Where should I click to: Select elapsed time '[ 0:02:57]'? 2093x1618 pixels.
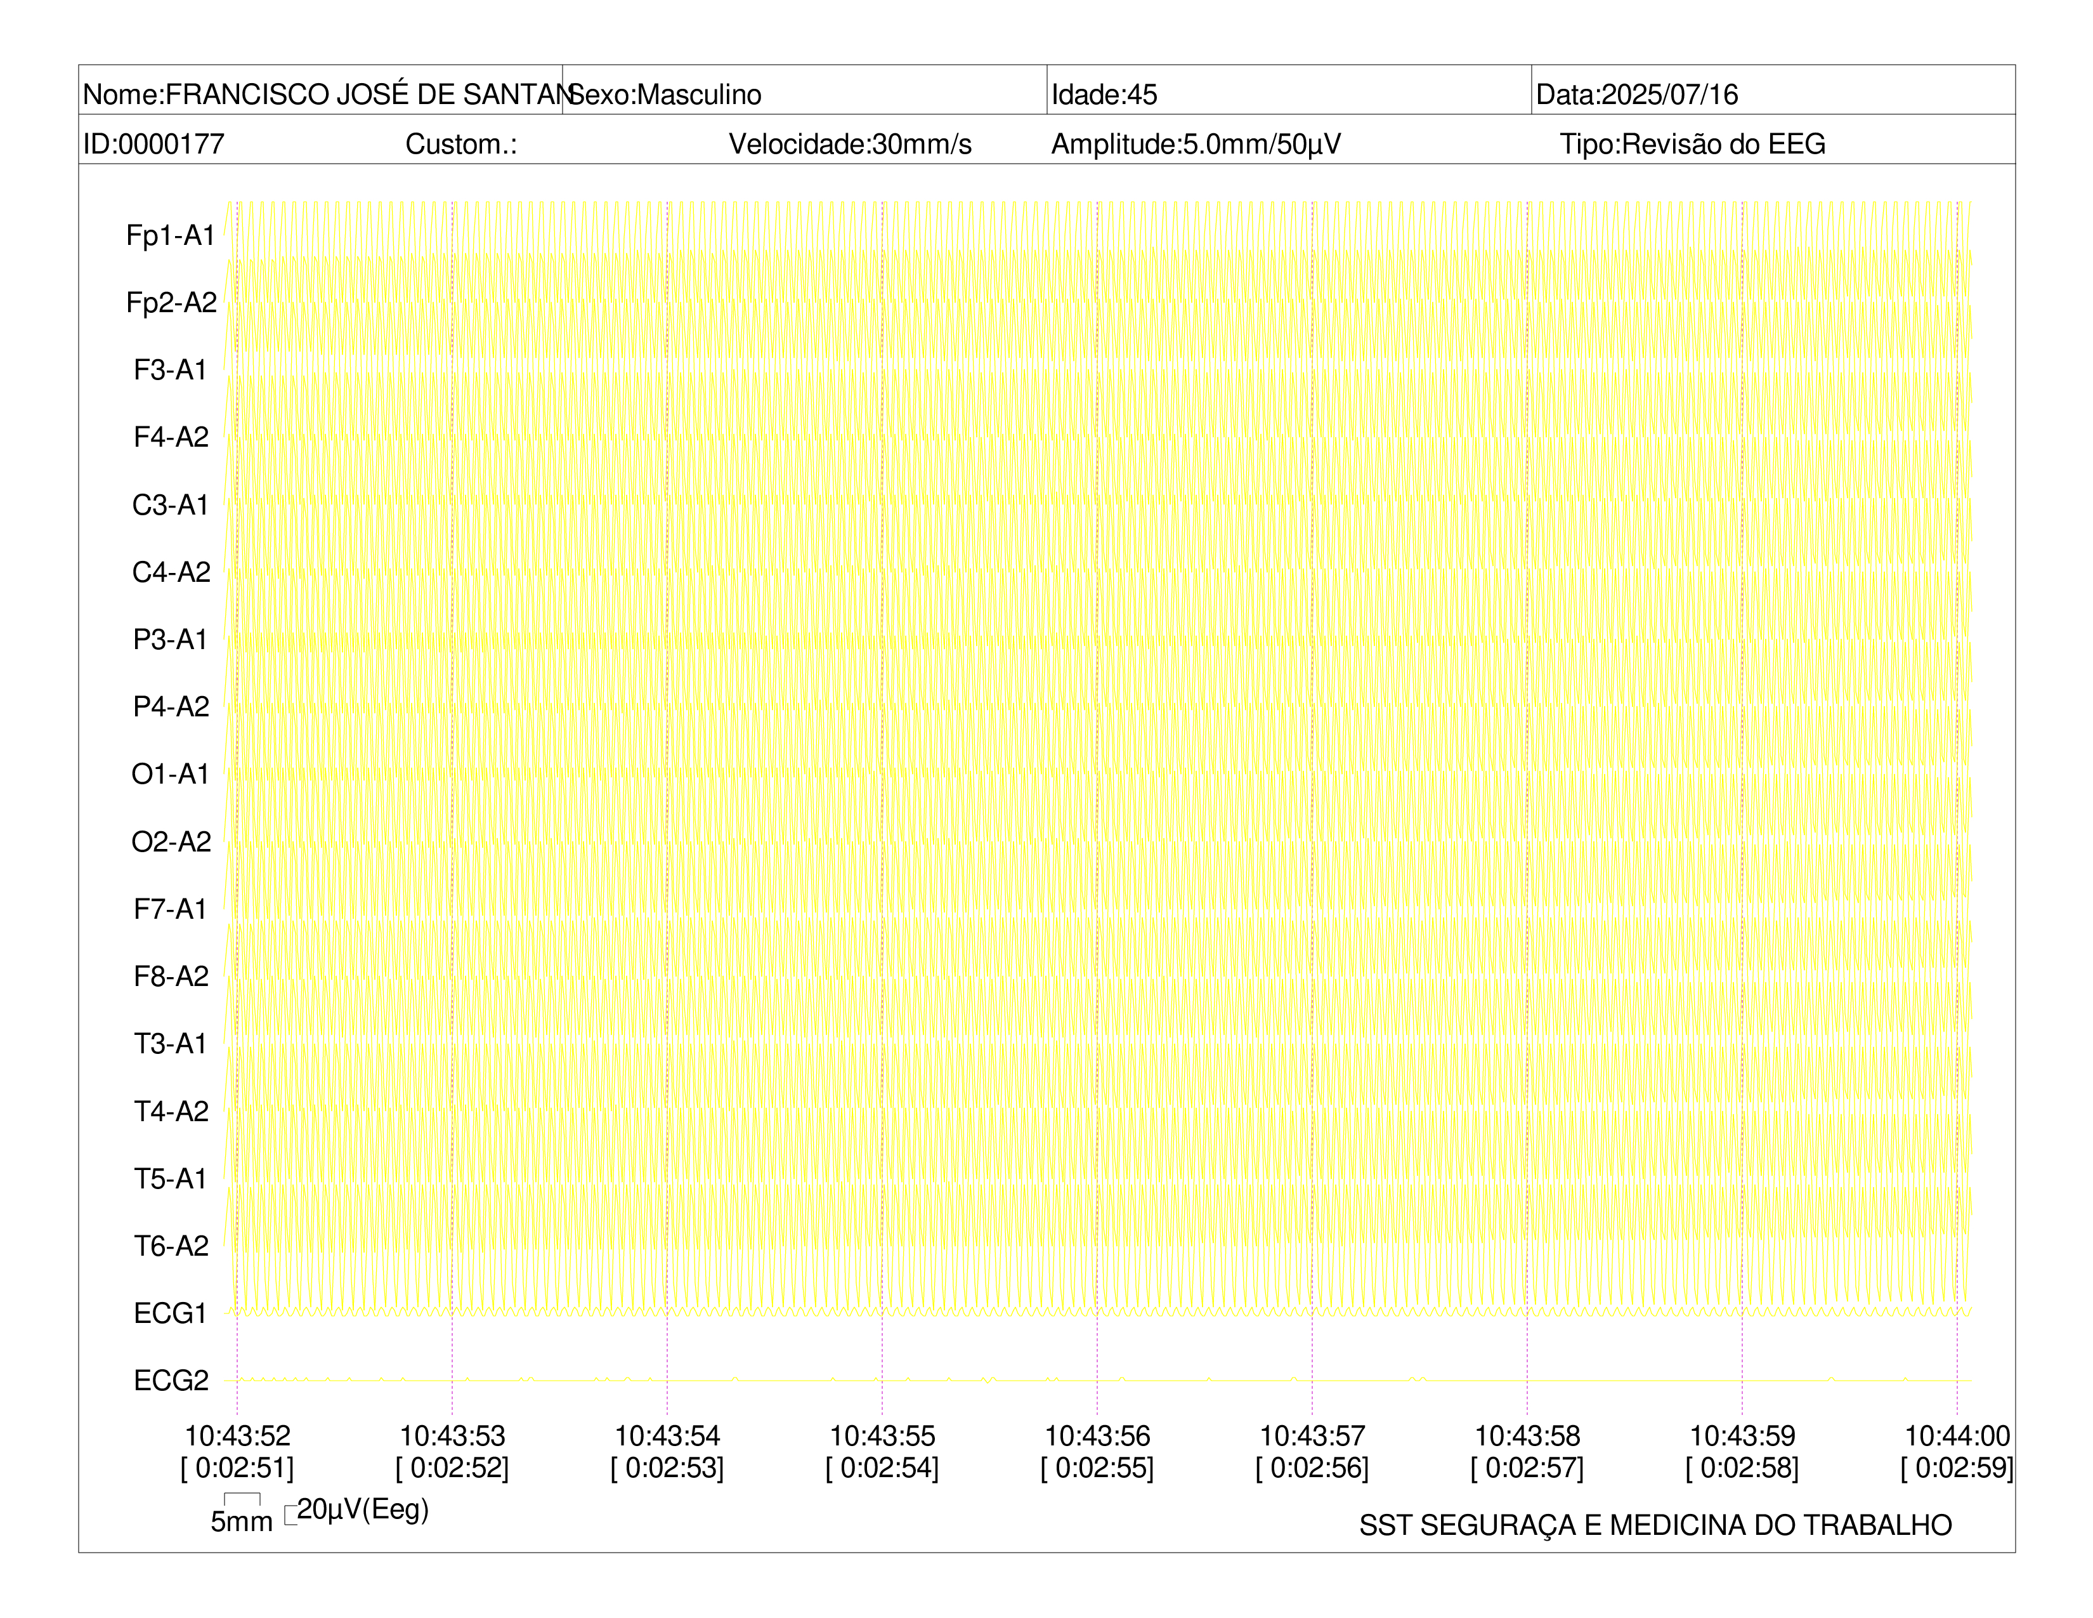tap(1528, 1468)
